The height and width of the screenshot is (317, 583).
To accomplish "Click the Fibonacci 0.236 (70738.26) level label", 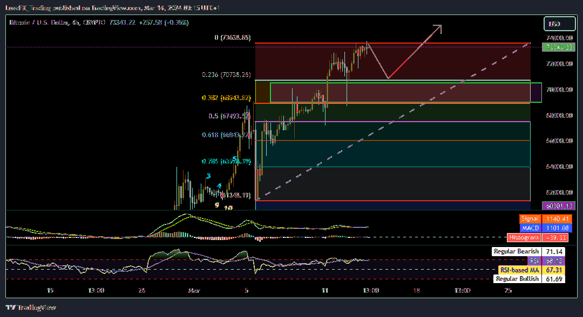I will 226,74.
